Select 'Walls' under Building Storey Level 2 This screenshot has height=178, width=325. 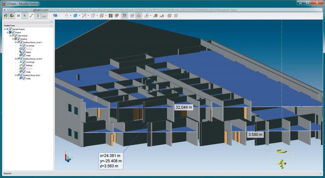[28, 72]
